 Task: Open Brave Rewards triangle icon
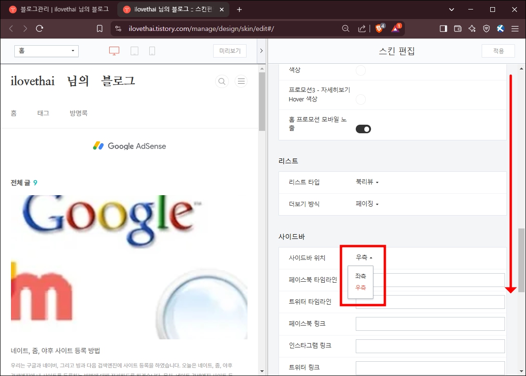tap(396, 29)
